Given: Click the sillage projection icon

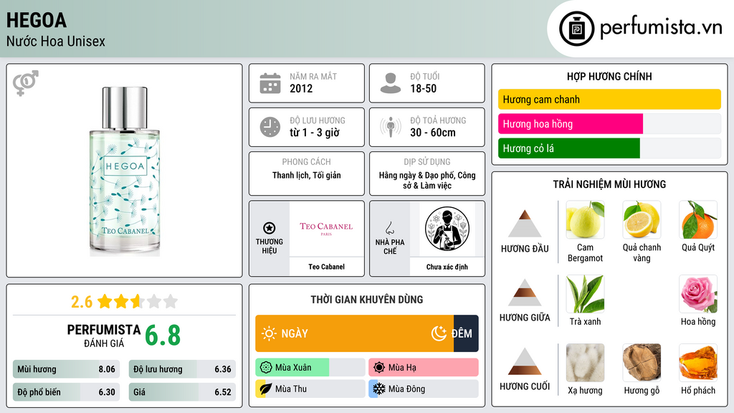Looking at the screenshot, I should point(391,127).
